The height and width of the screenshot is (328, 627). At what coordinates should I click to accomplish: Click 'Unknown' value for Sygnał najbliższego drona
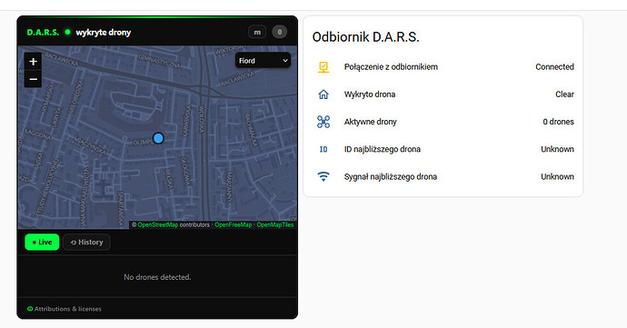point(557,176)
